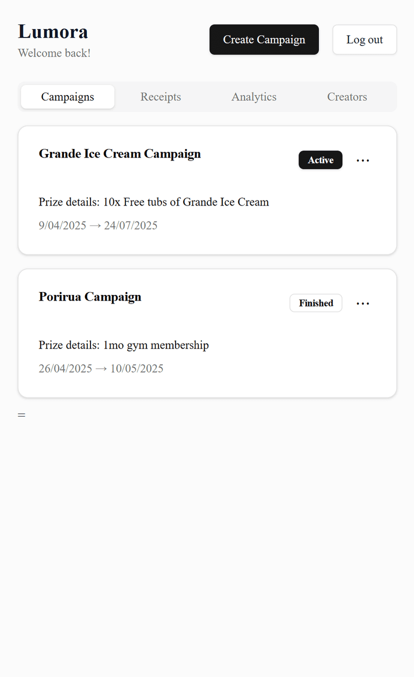Log out of Lumora
The image size is (414, 677).
click(364, 39)
